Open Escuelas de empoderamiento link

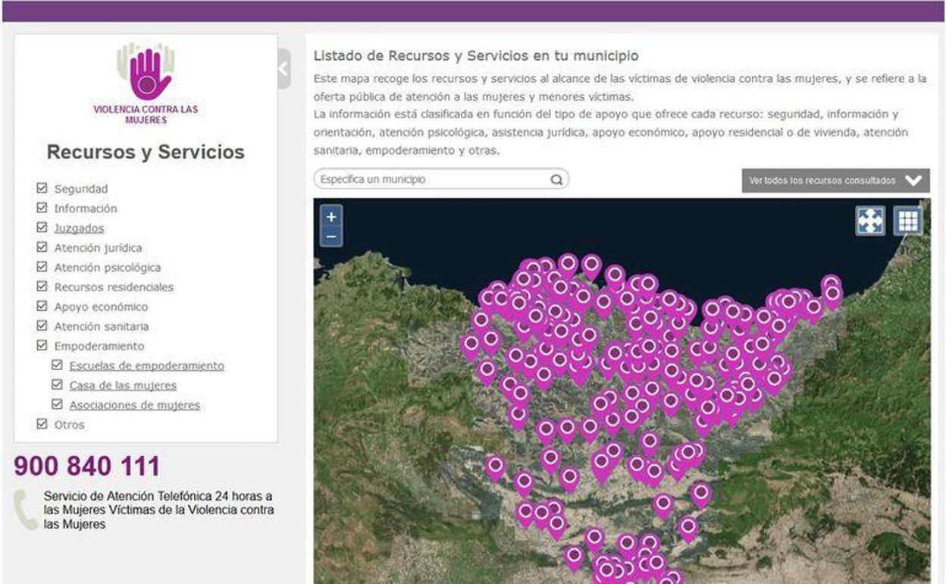[146, 366]
